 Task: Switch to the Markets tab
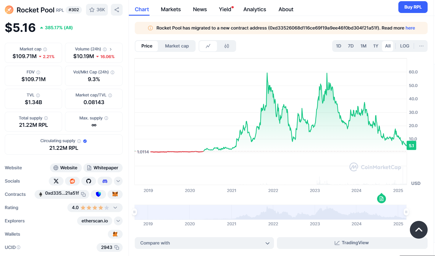(x=171, y=9)
